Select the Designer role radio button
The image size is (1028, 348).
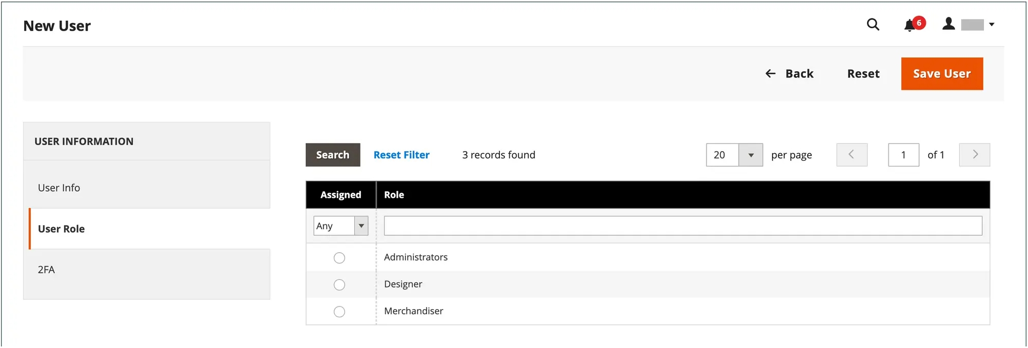[x=339, y=285]
